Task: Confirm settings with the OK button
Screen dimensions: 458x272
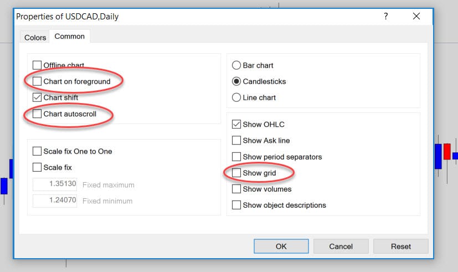Action: tap(281, 247)
